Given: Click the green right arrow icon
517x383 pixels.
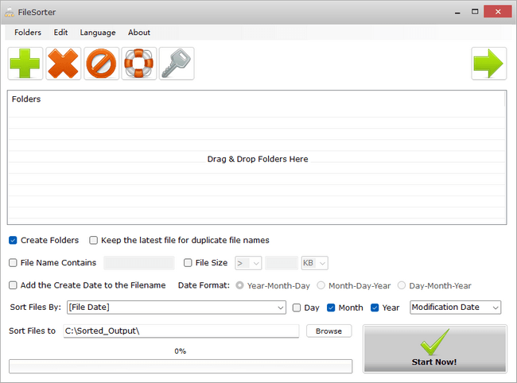Looking at the screenshot, I should (x=488, y=64).
